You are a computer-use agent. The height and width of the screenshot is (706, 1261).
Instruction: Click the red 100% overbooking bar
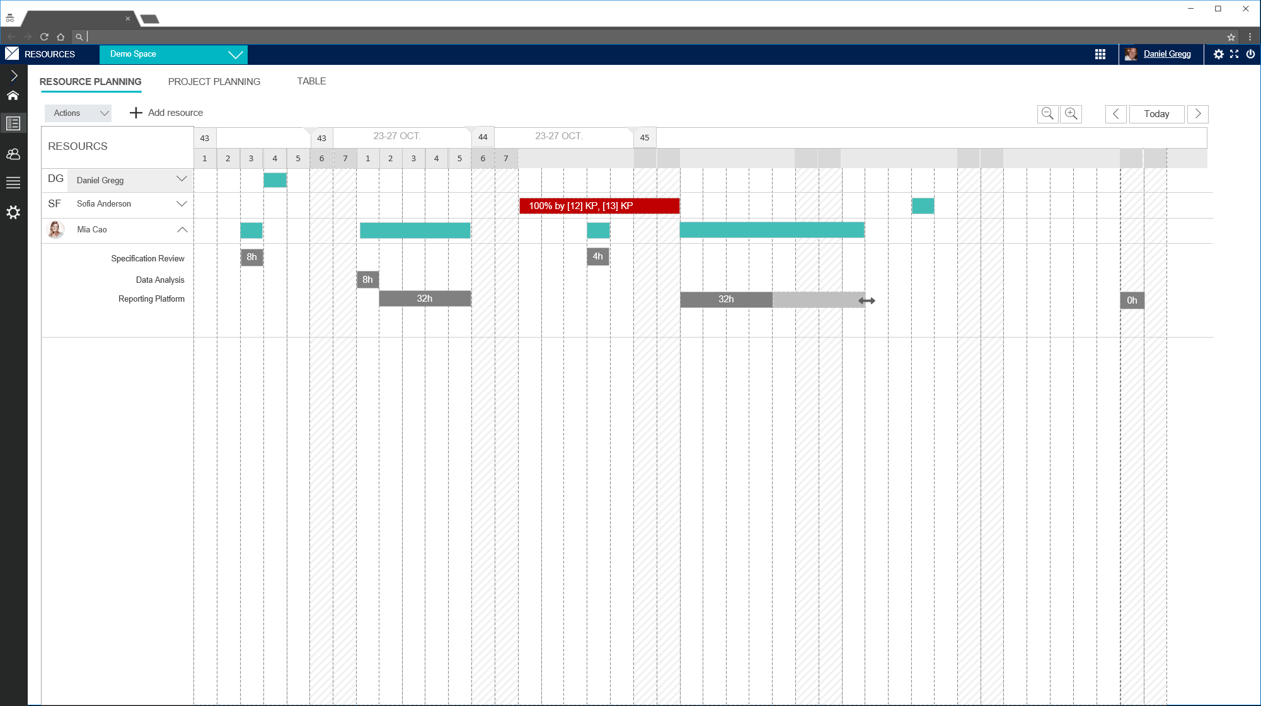[599, 206]
